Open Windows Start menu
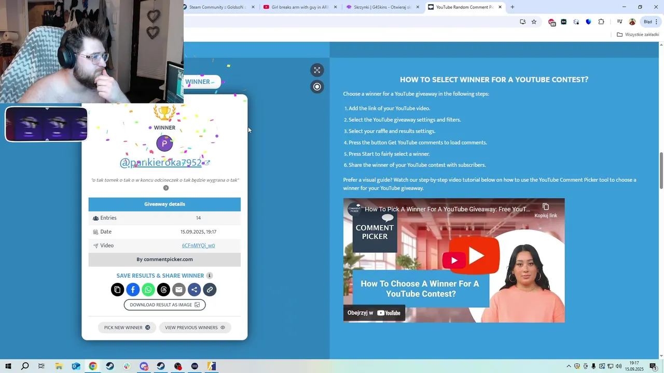This screenshot has width=664, height=373. coord(8,366)
